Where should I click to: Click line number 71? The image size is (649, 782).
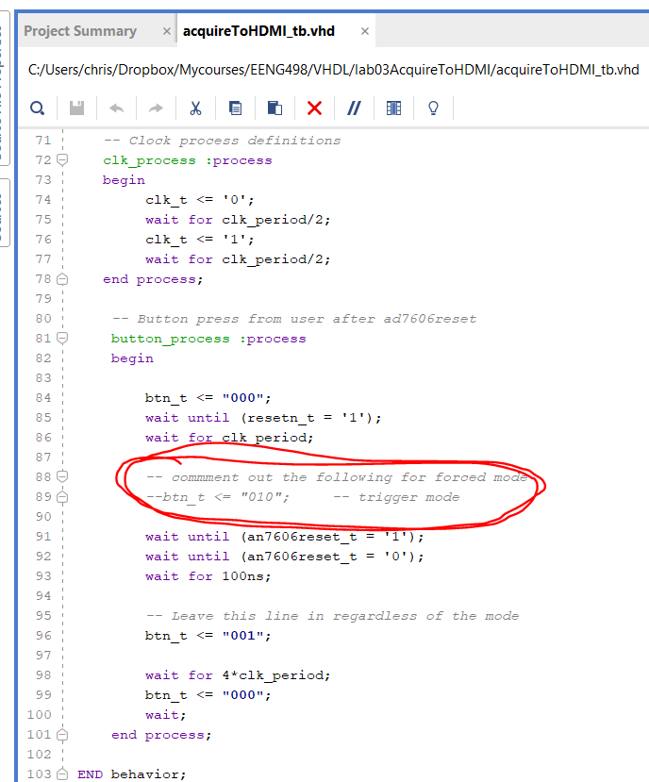click(x=43, y=141)
